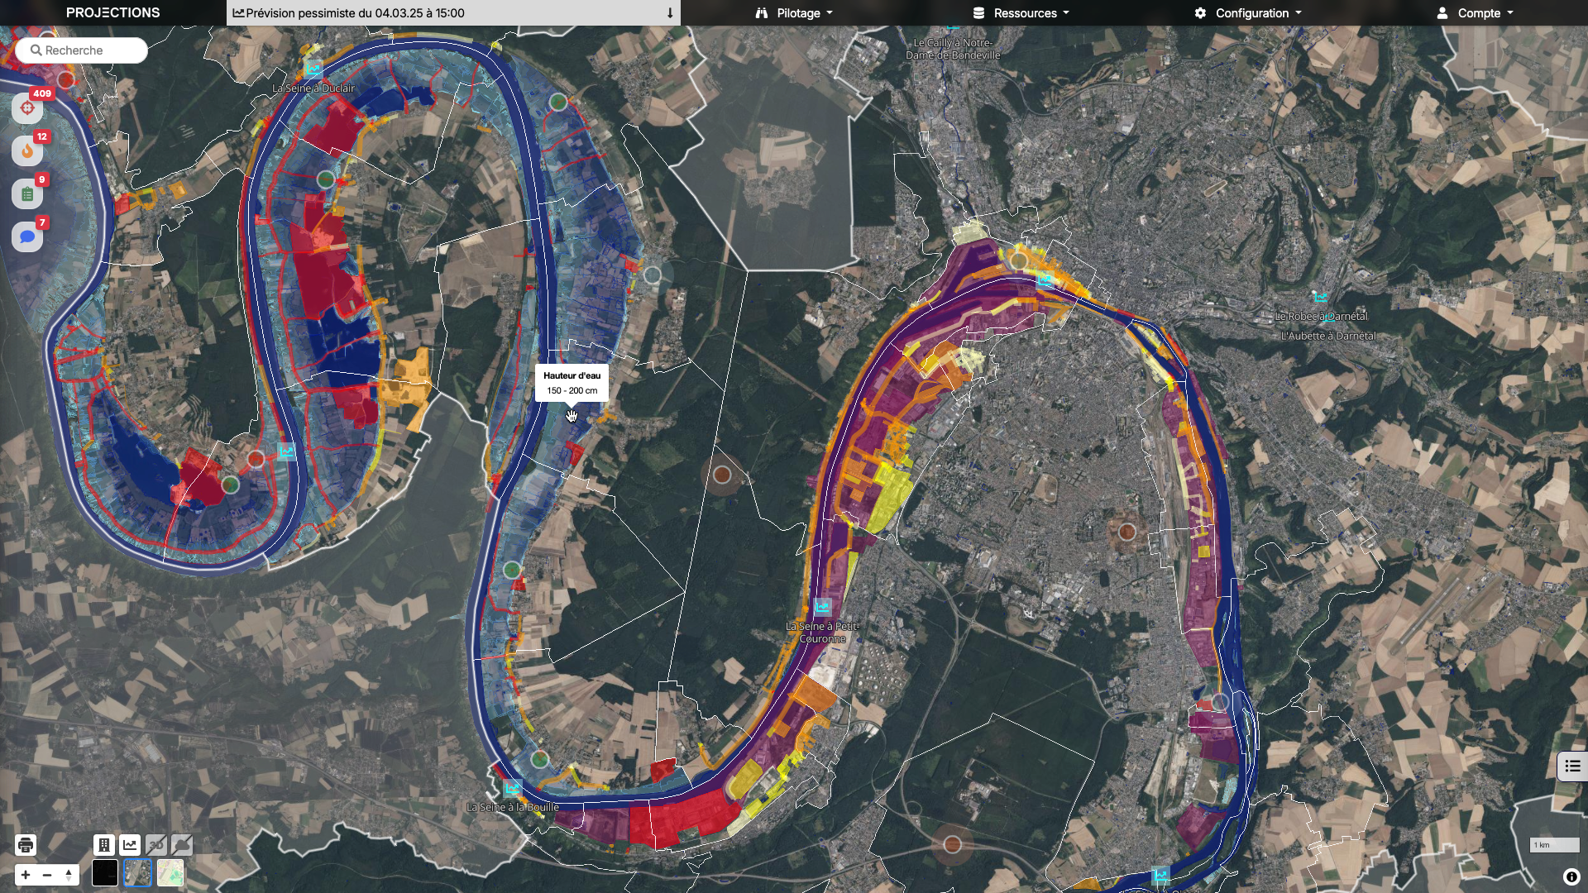Click the crosshair icon with badge 409
The width and height of the screenshot is (1588, 893).
click(x=27, y=107)
